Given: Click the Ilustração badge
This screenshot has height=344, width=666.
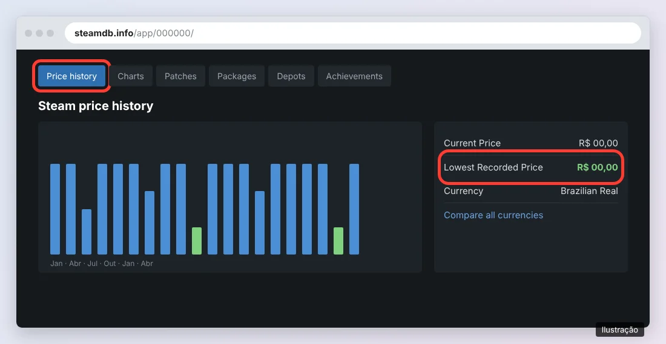Looking at the screenshot, I should [620, 329].
